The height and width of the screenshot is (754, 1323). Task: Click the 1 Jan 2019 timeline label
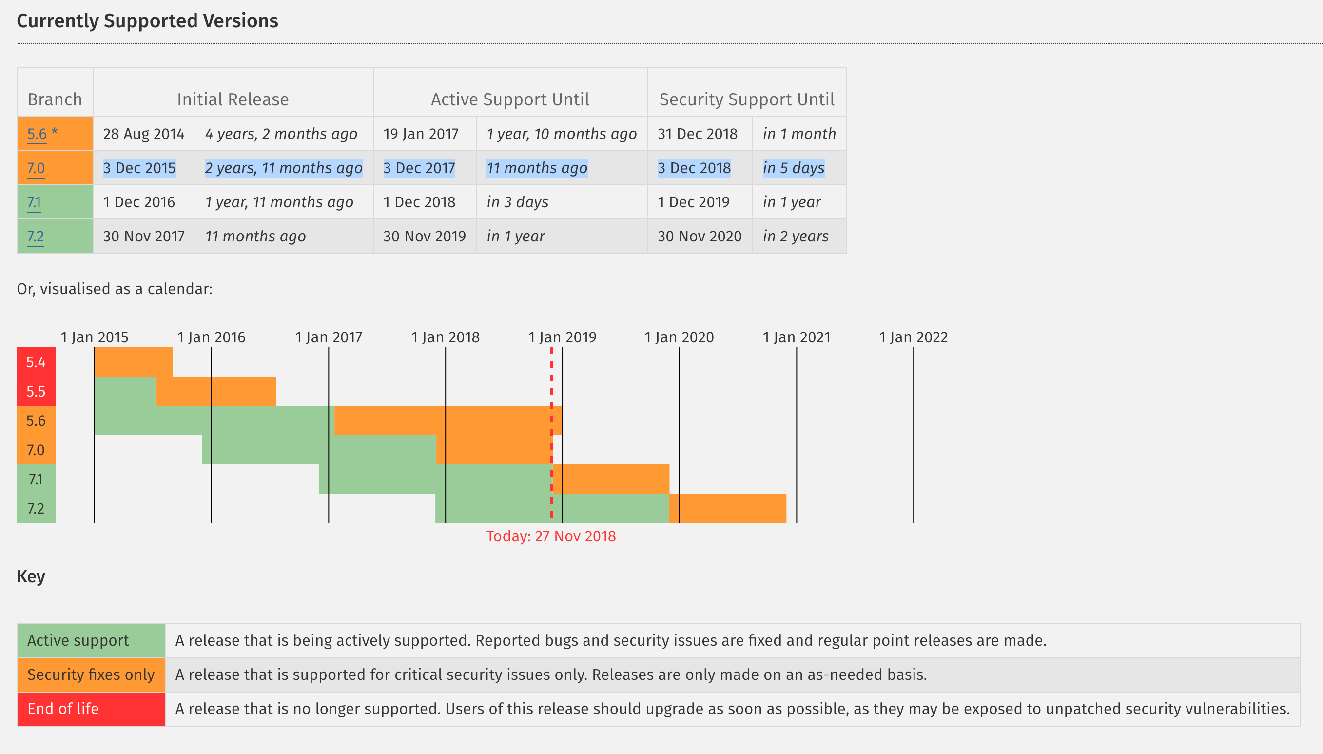[562, 337]
